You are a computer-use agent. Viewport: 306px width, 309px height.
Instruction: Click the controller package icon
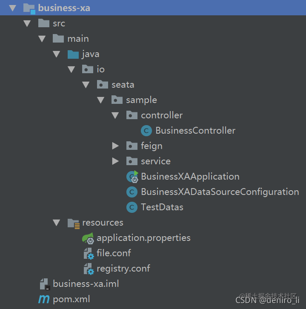[x=132, y=115]
